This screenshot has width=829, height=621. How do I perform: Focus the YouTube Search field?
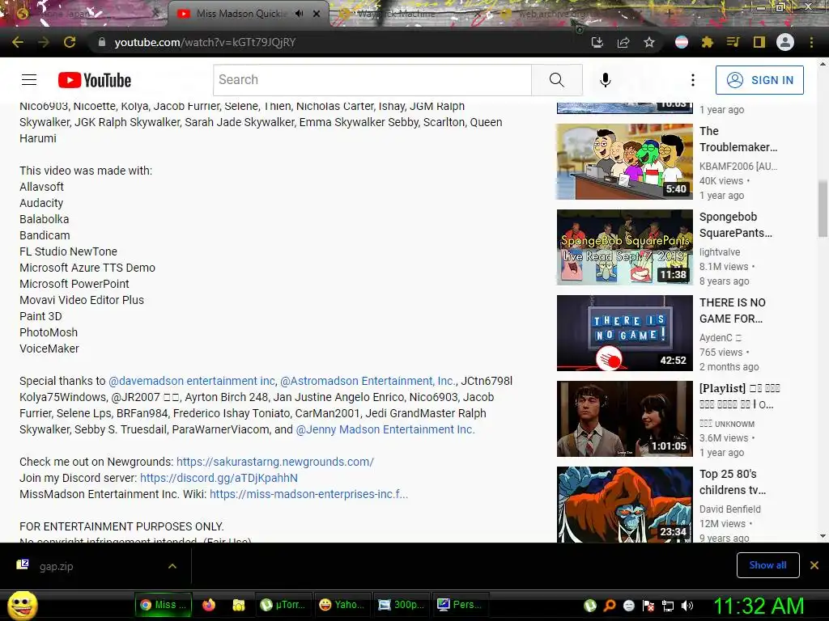pyautogui.click(x=372, y=80)
